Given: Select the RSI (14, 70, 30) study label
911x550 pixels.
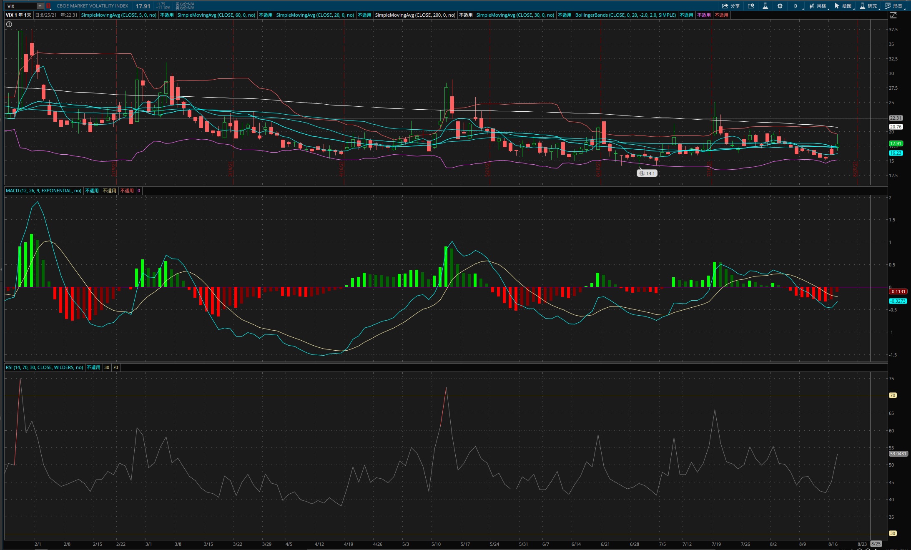Looking at the screenshot, I should [x=44, y=367].
